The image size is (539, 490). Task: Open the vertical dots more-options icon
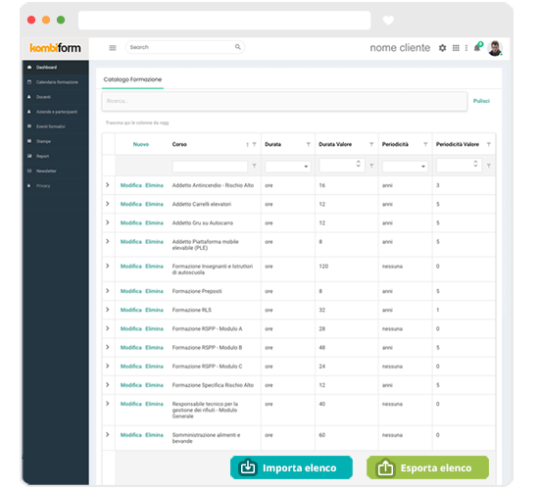point(466,48)
